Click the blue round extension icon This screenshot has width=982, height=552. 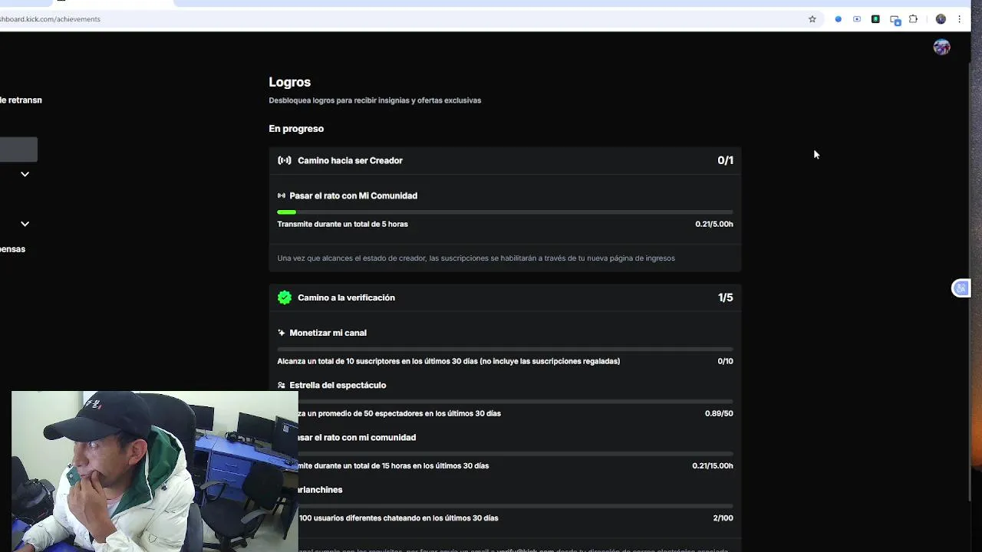839,19
